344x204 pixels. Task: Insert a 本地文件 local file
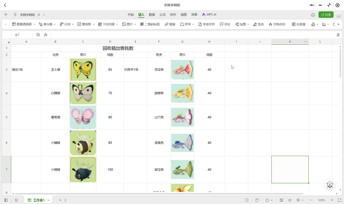206,24
